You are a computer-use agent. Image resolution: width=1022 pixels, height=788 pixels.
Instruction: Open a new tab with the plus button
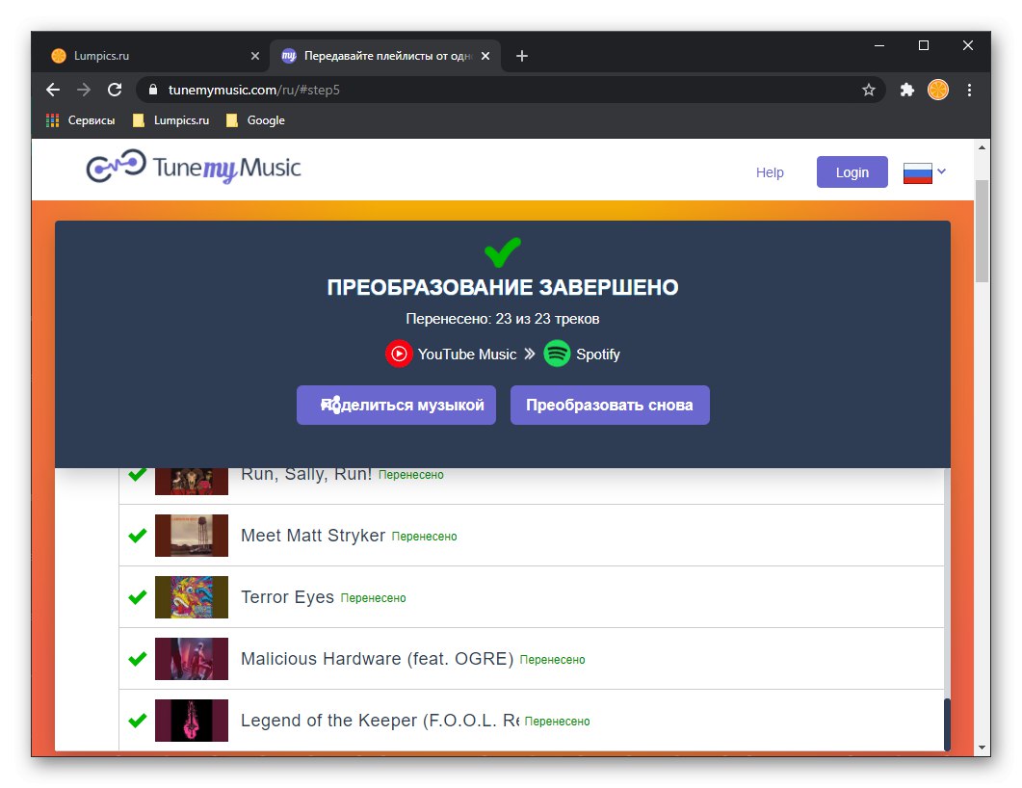521,56
